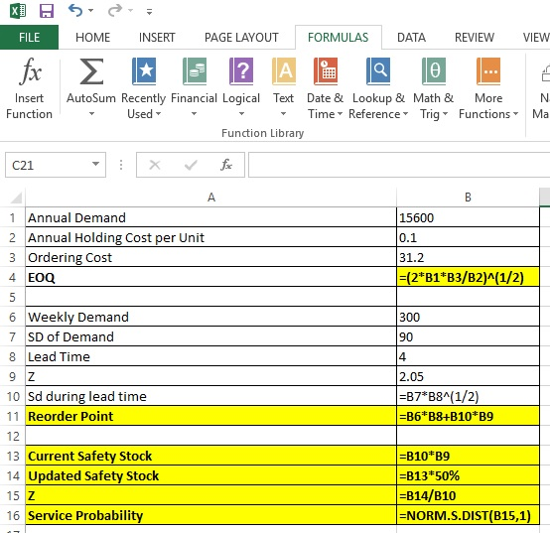Click the Enter checkmark in formula bar

tap(191, 165)
